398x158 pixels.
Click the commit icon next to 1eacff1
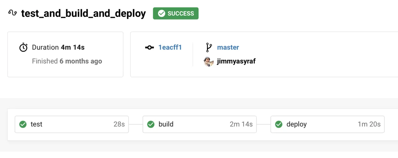(150, 47)
